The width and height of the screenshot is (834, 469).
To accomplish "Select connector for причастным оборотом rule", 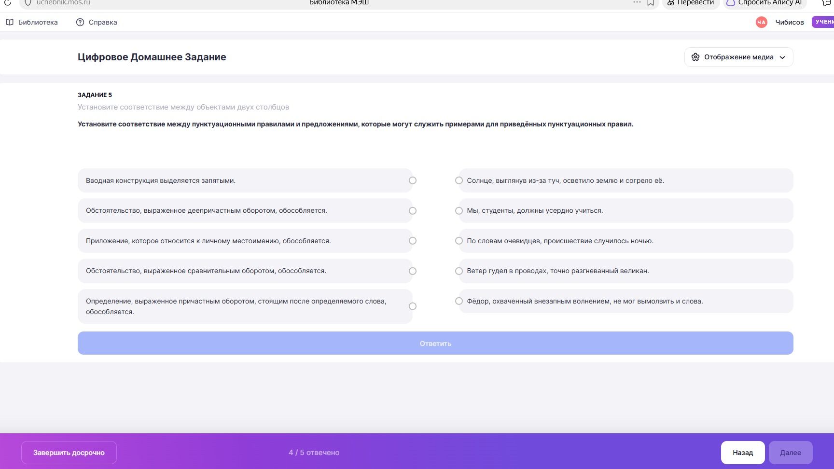I will tap(413, 306).
